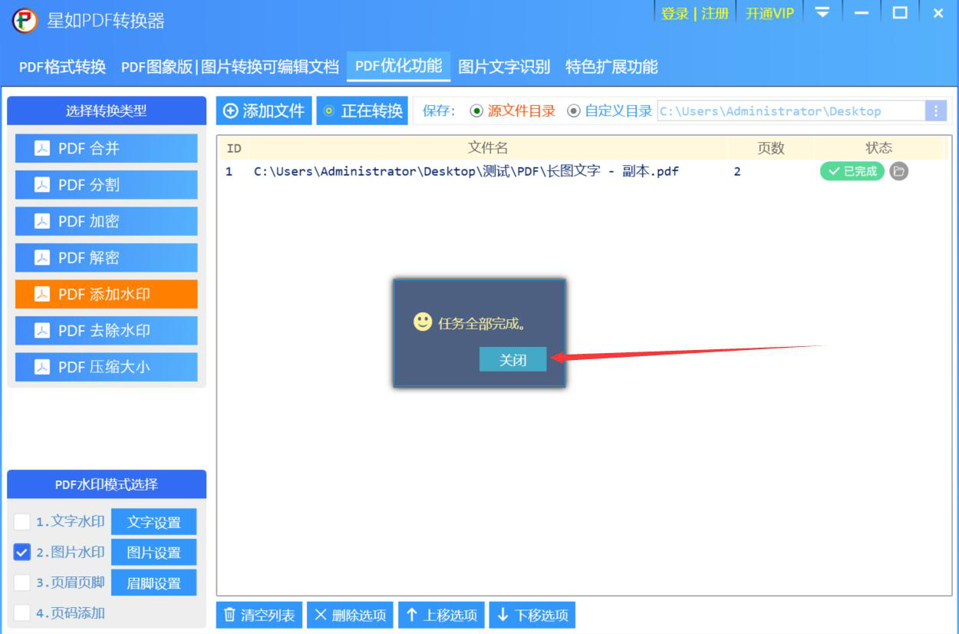Click the 页数 column header
This screenshot has height=634, width=959.
coord(771,148)
